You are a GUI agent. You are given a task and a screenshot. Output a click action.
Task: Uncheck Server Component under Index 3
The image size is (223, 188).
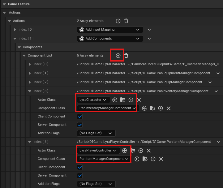tap(80, 125)
